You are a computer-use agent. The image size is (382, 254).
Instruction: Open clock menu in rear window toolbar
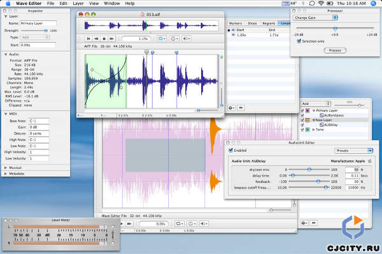tap(192, 224)
